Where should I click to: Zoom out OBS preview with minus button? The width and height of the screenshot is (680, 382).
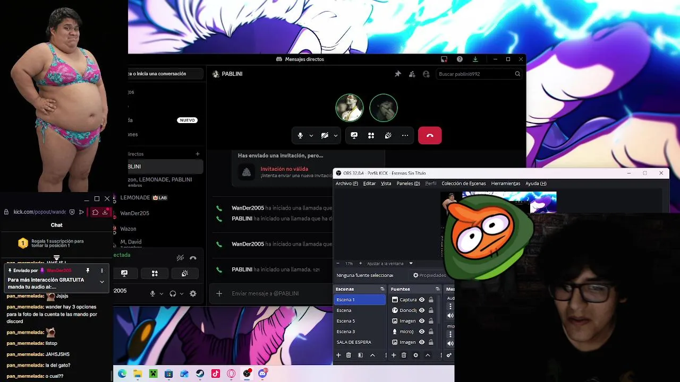pyautogui.click(x=338, y=264)
